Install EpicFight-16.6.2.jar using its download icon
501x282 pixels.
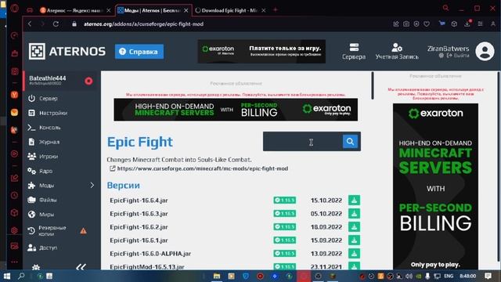(354, 226)
